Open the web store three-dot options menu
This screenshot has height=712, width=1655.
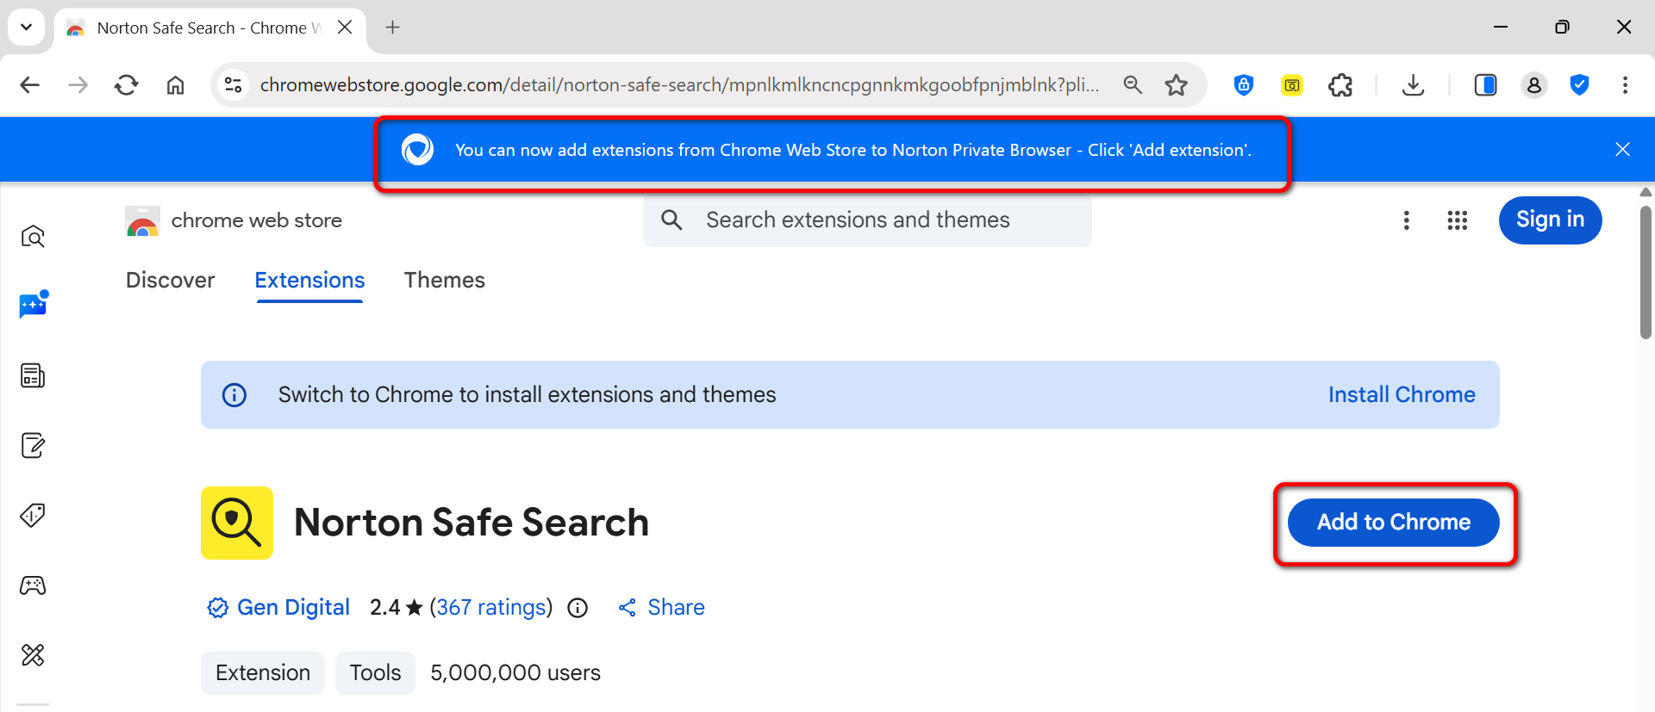click(1407, 220)
